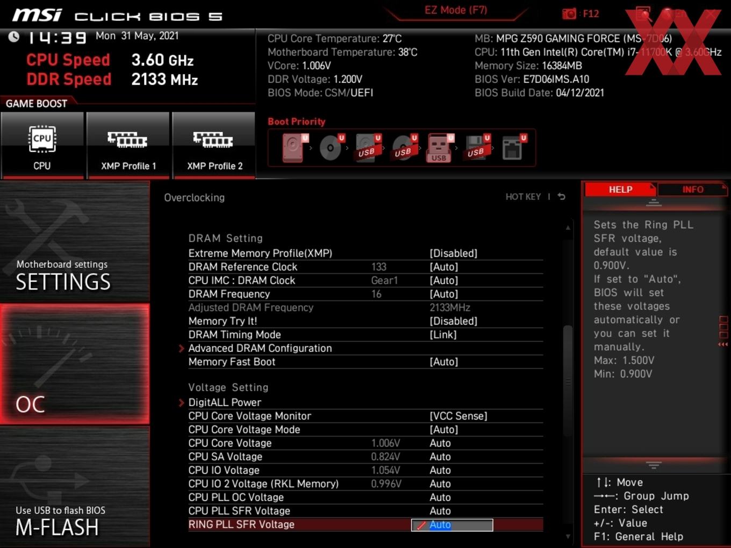Screen dimensions: 731x548
Task: Select CPU IO 2 Voltage (RKL Memory) Auto field
Action: coord(440,484)
